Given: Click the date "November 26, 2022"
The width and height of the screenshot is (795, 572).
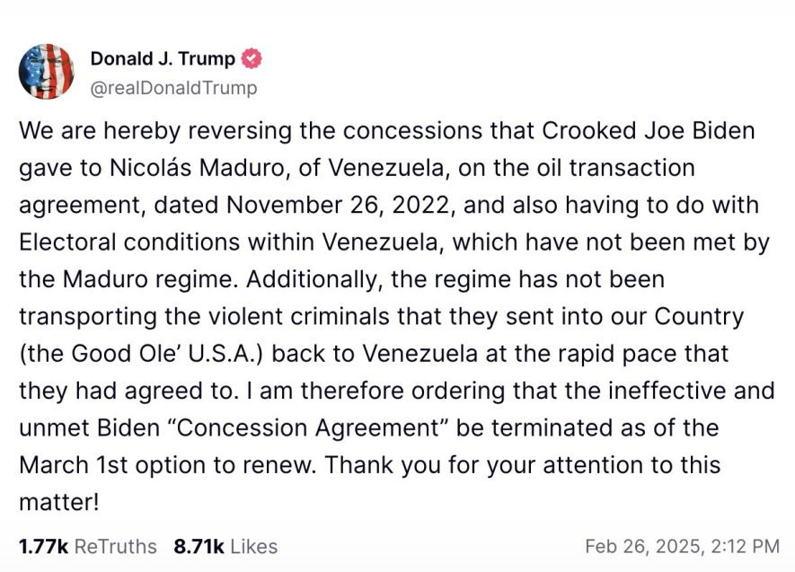Looking at the screenshot, I should pos(339,206).
